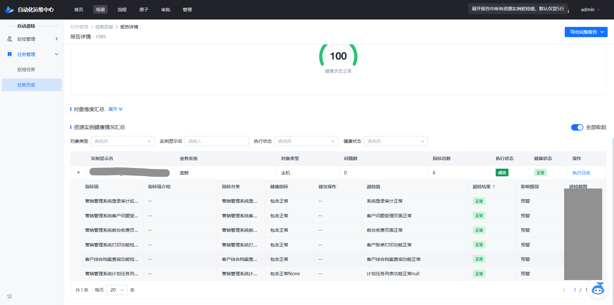Click the 巡检结果 column filter icon
Image resolution: width=614 pixels, height=305 pixels.
coord(494,187)
